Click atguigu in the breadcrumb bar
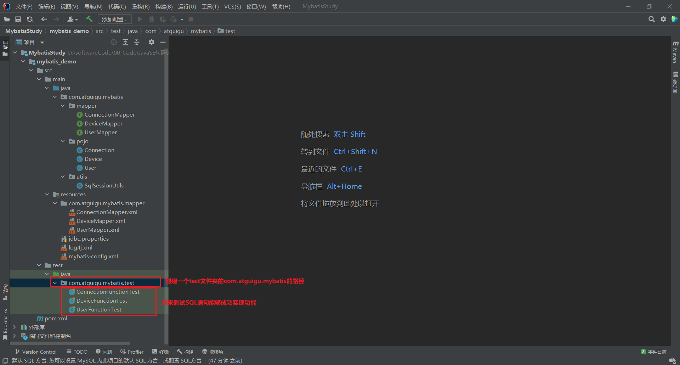The height and width of the screenshot is (365, 680). click(174, 31)
